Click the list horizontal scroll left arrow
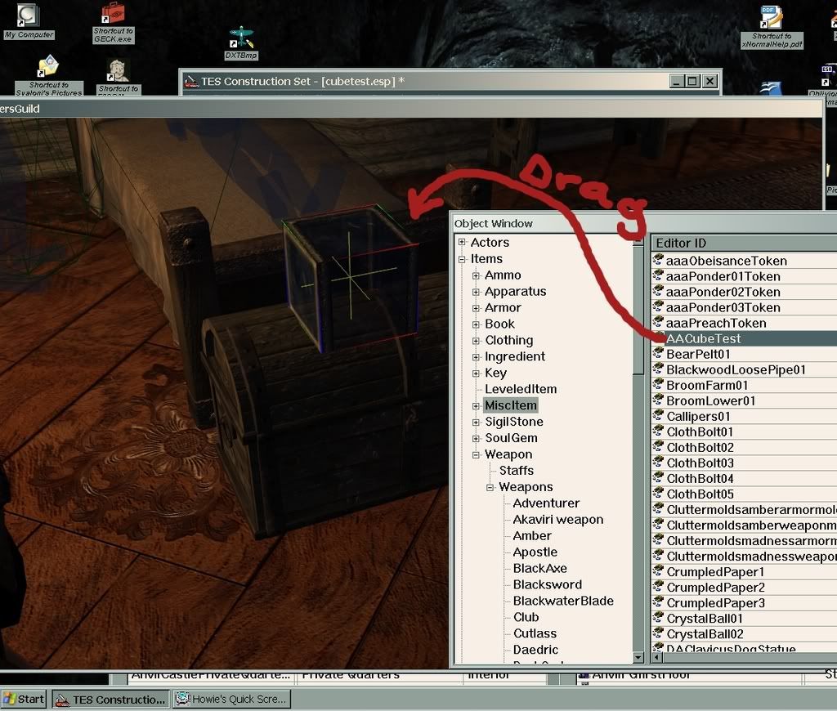The width and height of the screenshot is (837, 711). pos(656,658)
